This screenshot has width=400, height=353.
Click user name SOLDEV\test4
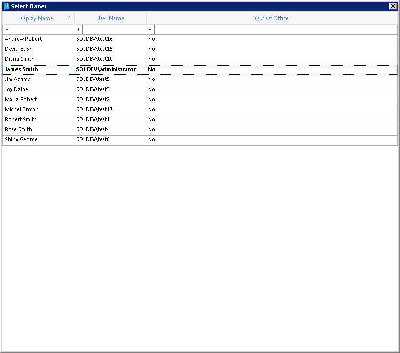[x=93, y=130]
